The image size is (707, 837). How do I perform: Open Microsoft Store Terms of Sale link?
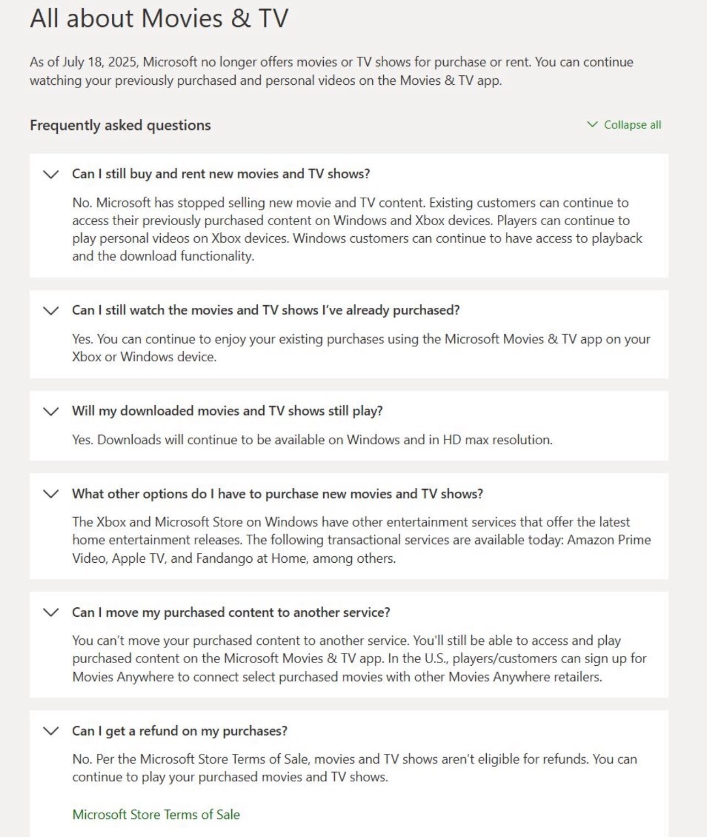coord(156,814)
